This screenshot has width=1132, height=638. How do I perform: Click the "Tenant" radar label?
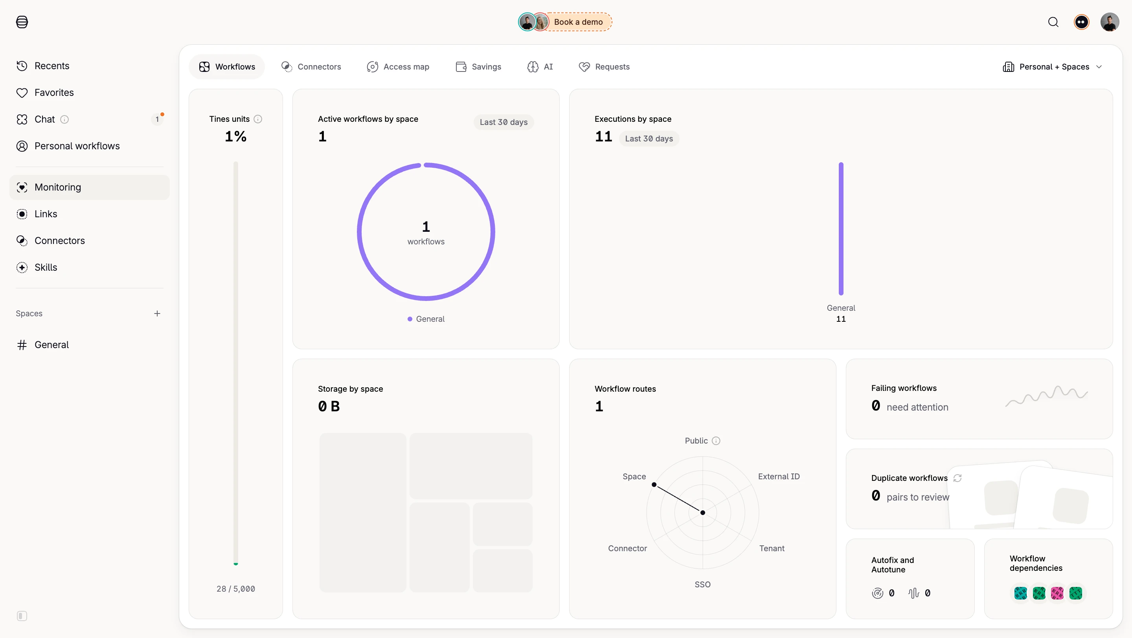point(772,549)
